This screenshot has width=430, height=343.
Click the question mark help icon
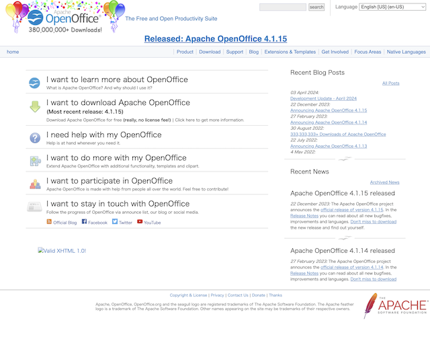click(35, 138)
